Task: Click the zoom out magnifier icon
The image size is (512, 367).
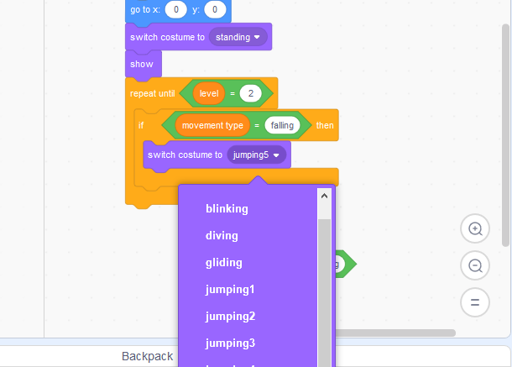Action: tap(475, 265)
